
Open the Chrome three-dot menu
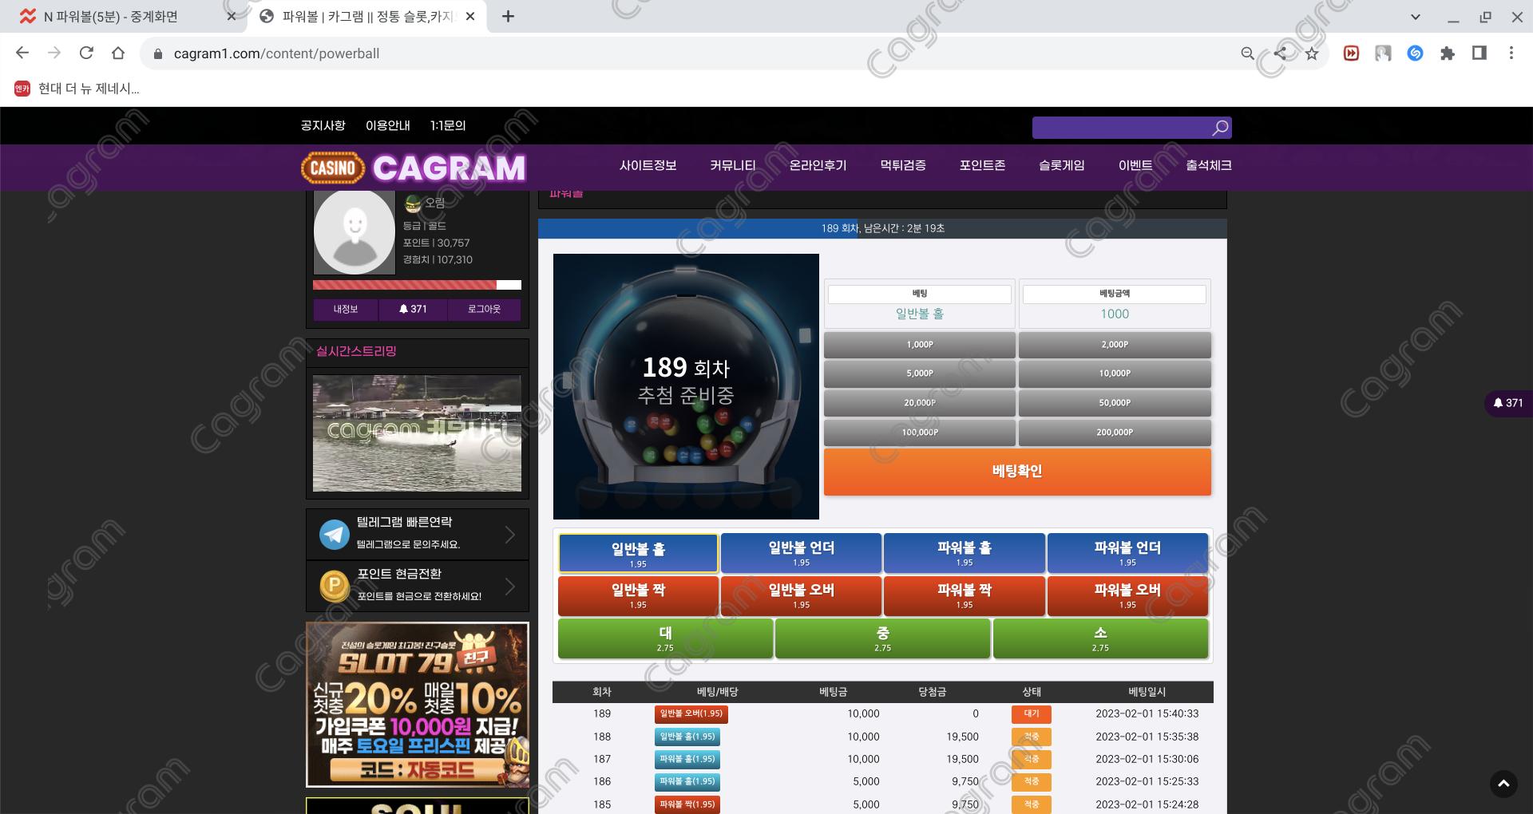(x=1511, y=53)
